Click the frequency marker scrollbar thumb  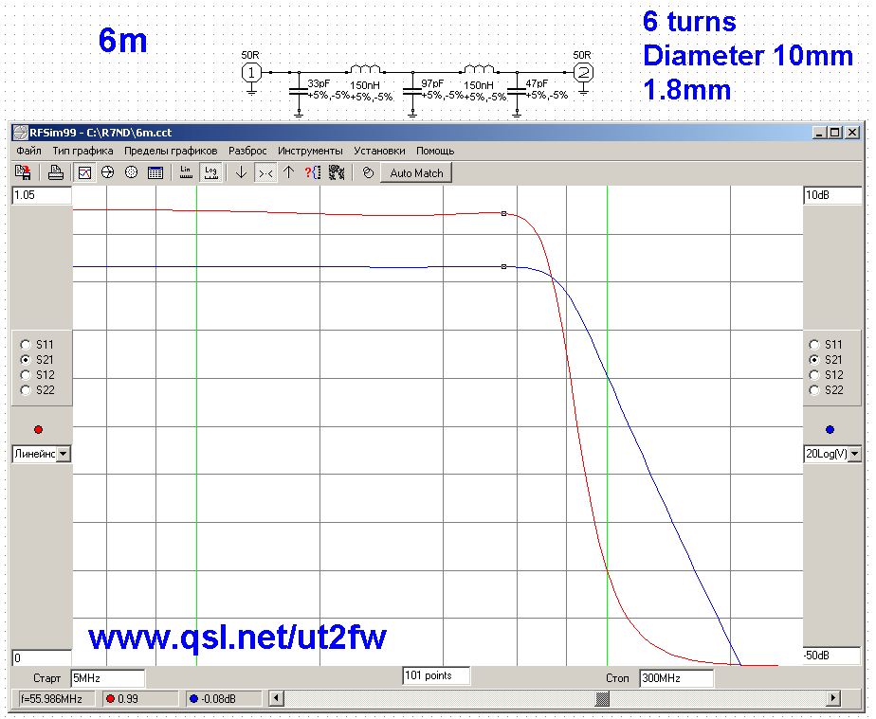click(x=602, y=699)
